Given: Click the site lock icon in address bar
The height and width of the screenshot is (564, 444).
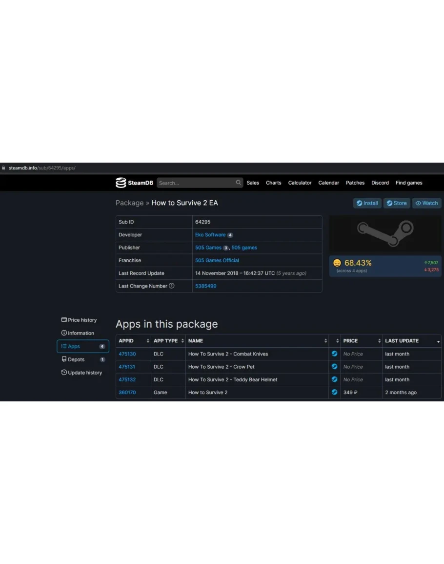Looking at the screenshot, I should point(4,168).
